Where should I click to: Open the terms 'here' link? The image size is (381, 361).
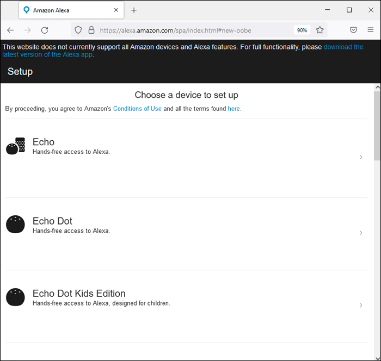point(233,109)
